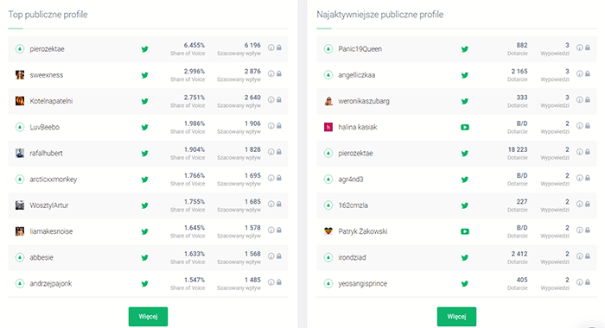This screenshot has width=605, height=328.
Task: Click the sweexness avatar thumbnail
Action: [x=20, y=75]
